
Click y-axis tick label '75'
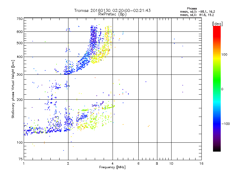click(x=21, y=159)
